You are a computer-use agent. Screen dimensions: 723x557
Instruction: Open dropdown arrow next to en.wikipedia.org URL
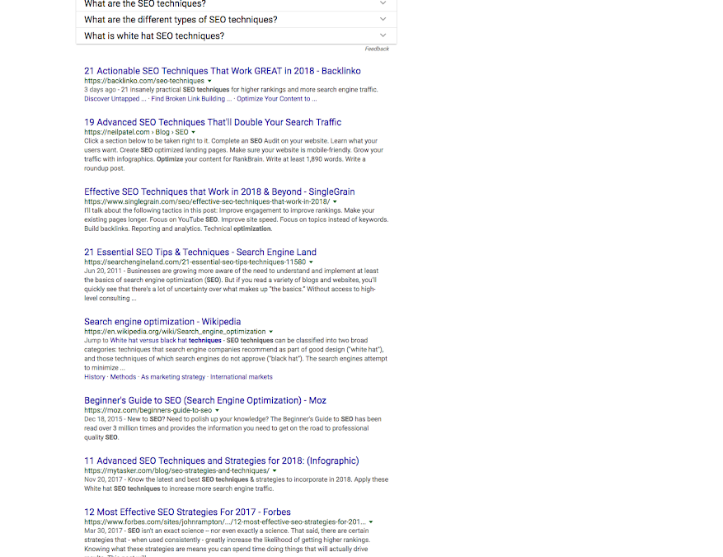tap(270, 332)
